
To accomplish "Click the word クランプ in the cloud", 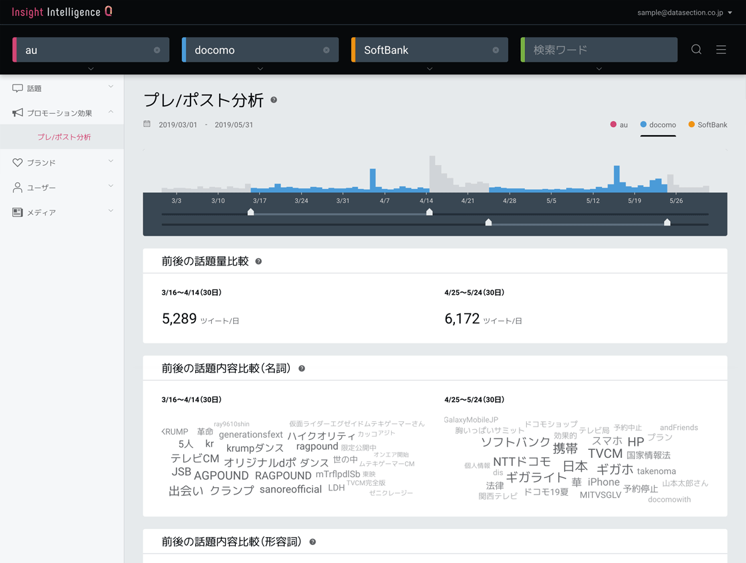I will [232, 490].
